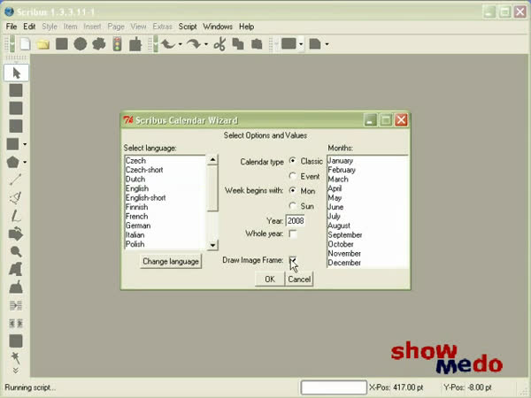Close the Scribus Calendar Wizard window

pos(401,119)
